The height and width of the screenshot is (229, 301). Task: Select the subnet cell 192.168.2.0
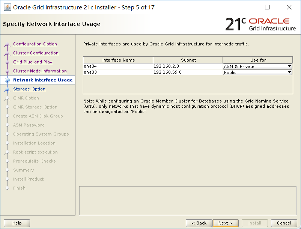coord(188,66)
